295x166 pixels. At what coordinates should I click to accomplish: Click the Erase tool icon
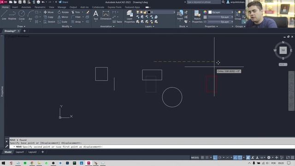point(88,12)
